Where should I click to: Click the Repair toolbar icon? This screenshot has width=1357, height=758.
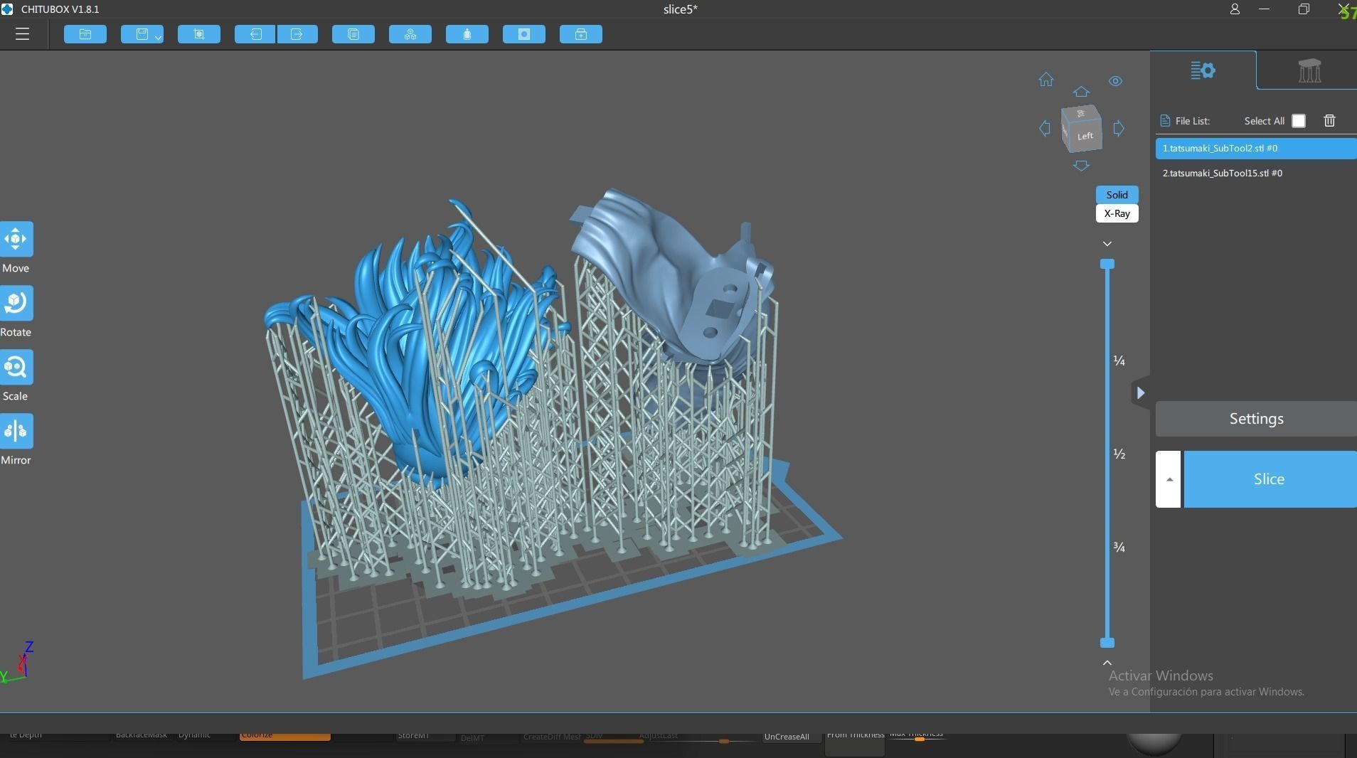click(x=581, y=34)
